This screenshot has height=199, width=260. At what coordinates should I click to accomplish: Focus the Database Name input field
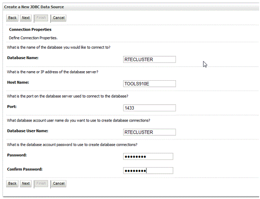(149, 60)
